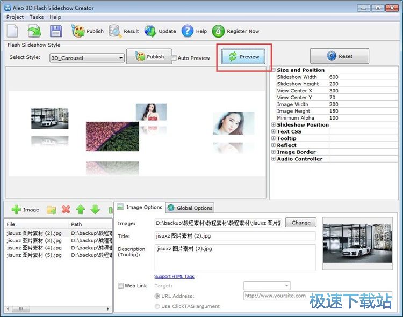Click the Slideshow Width value 600
The width and height of the screenshot is (403, 317).
[363, 77]
